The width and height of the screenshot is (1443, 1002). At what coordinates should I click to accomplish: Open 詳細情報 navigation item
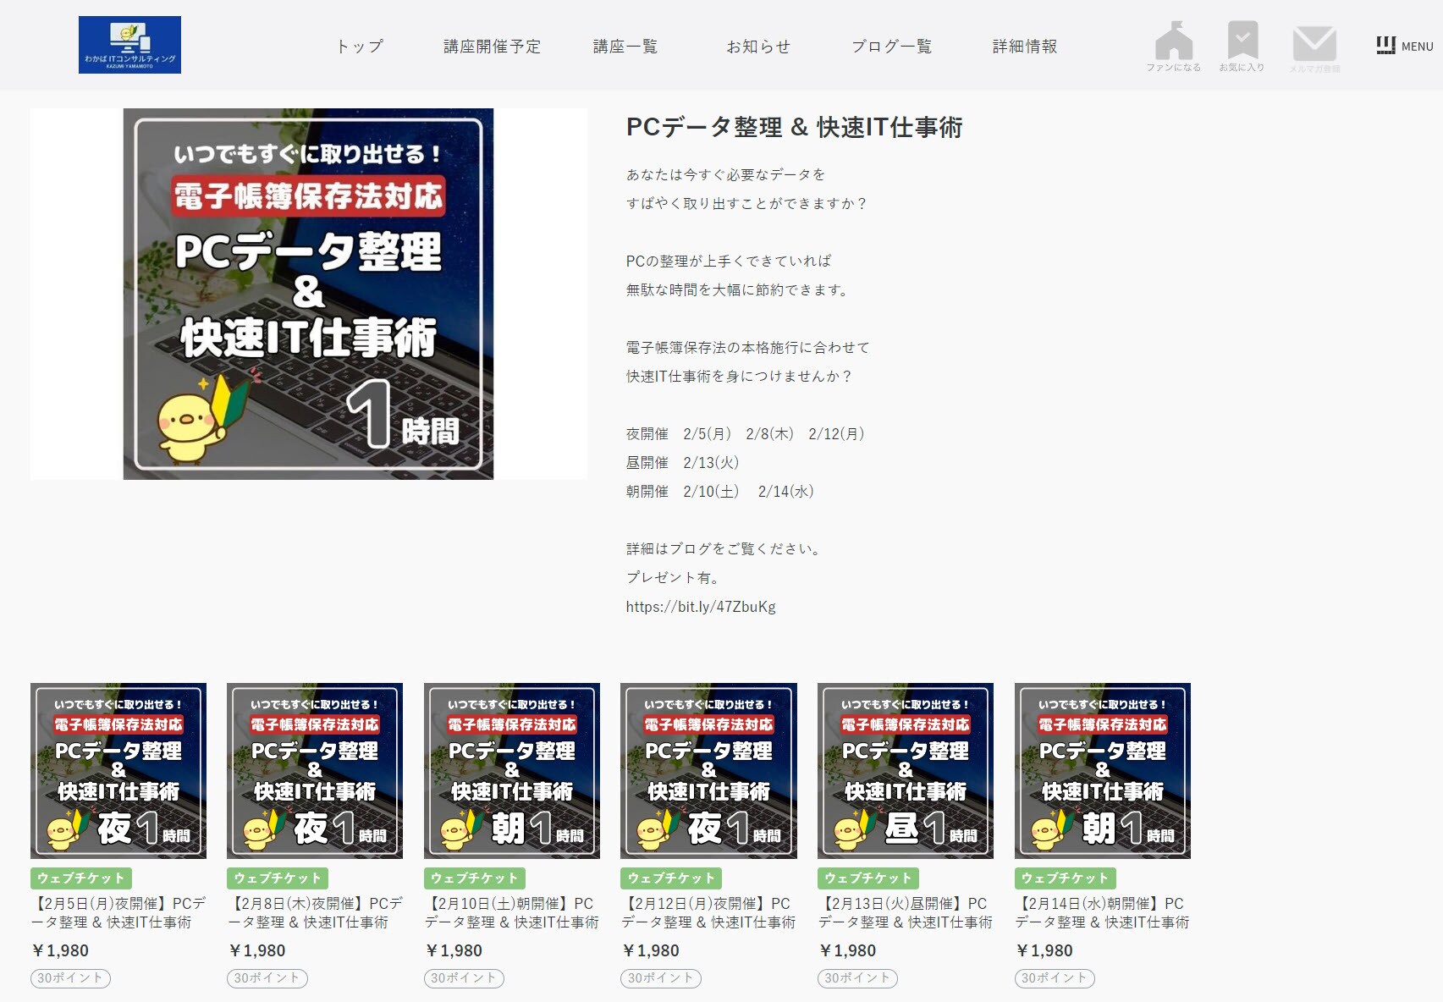click(1025, 47)
